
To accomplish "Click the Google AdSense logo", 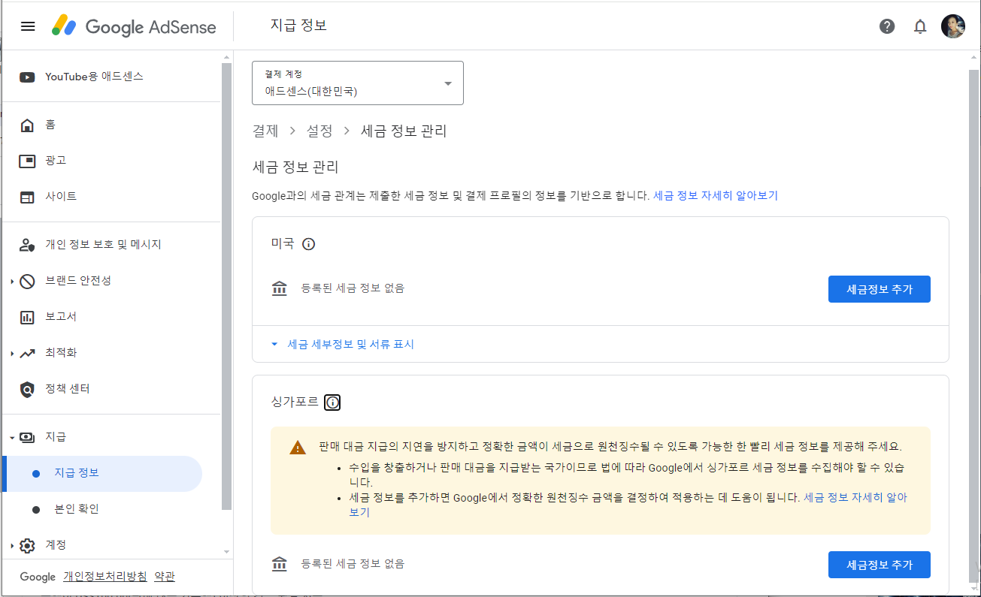I will point(134,27).
